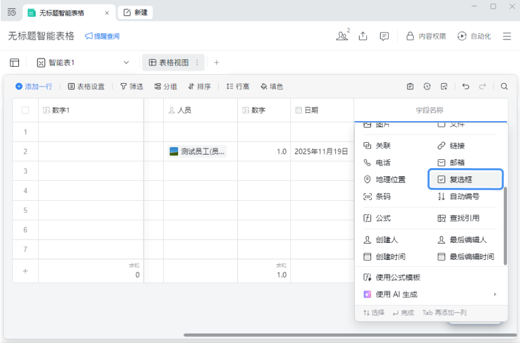Click the 人员 column header
Image resolution: width=520 pixels, height=343 pixels.
coord(201,110)
